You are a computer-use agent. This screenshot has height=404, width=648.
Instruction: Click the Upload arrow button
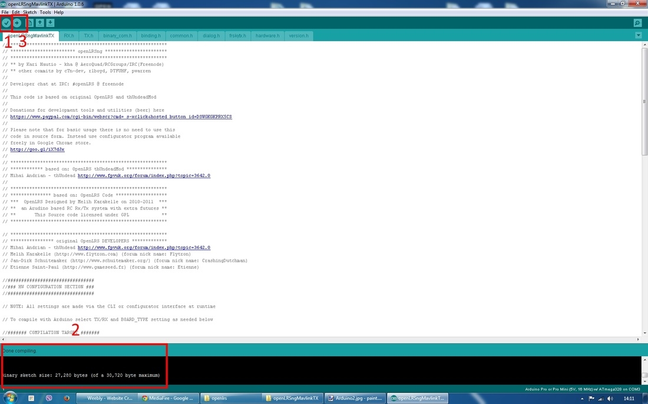pos(17,23)
